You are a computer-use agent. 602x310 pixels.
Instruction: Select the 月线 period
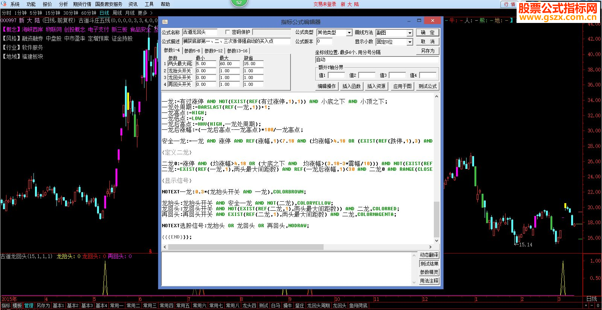tap(130, 13)
